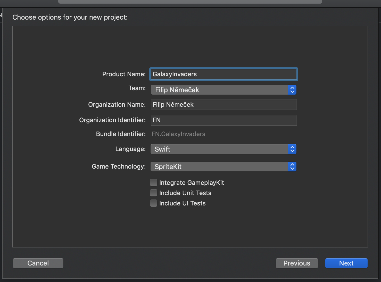Screen dimensions: 381x282
Task: Check the Include Unit Tests option
Action: click(154, 193)
